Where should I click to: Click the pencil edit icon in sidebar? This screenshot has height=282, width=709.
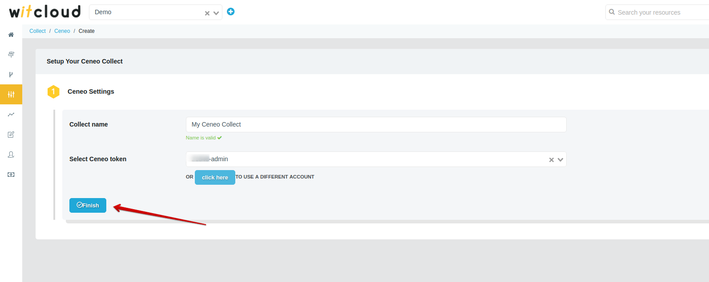tap(11, 135)
